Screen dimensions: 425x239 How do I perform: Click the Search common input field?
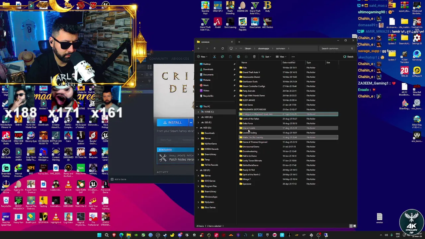click(337, 48)
